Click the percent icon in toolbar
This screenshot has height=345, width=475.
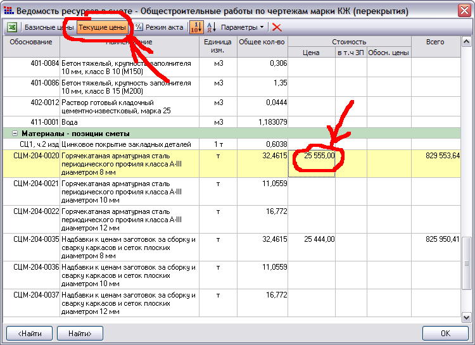[x=138, y=27]
